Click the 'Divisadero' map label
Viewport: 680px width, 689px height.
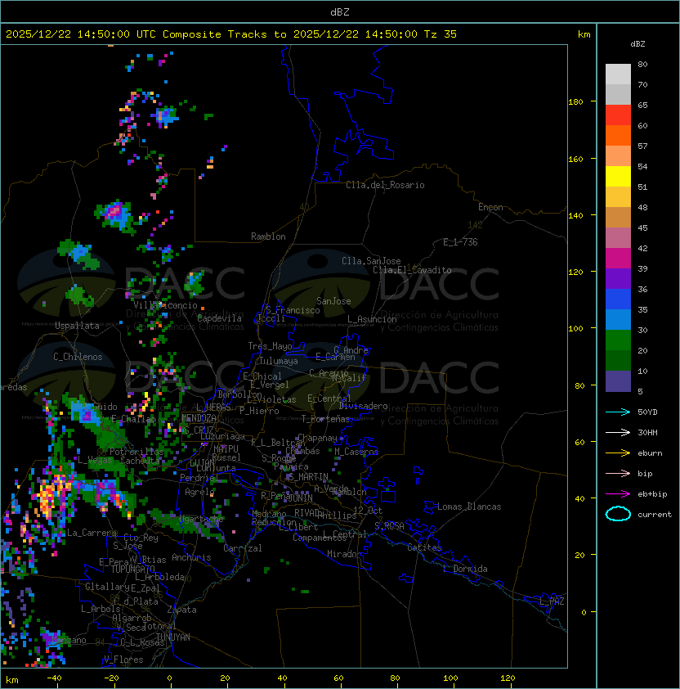point(364,406)
